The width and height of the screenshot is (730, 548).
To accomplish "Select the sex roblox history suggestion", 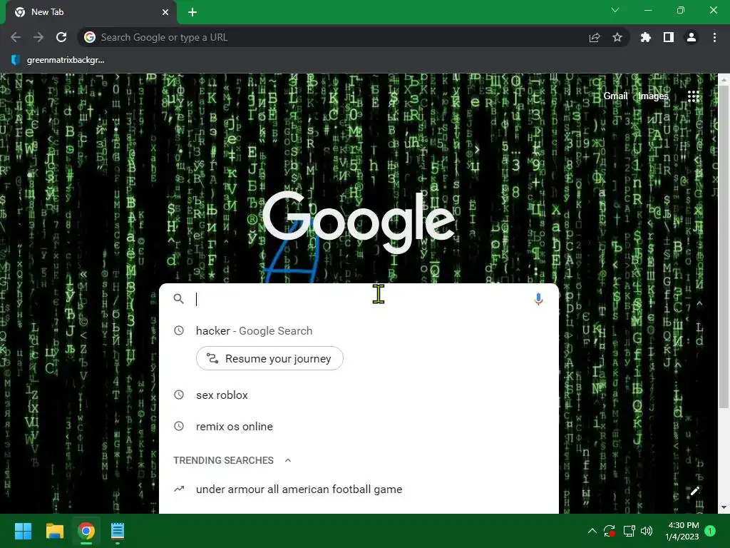I will [x=359, y=395].
